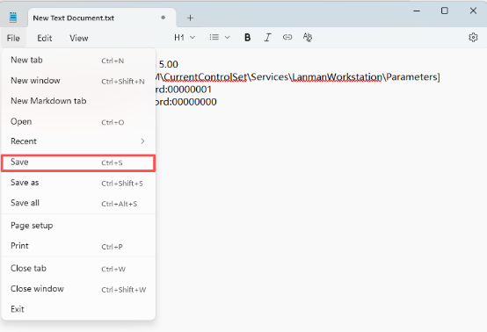
Task: Click the '5.00' text in first line
Action: point(168,64)
